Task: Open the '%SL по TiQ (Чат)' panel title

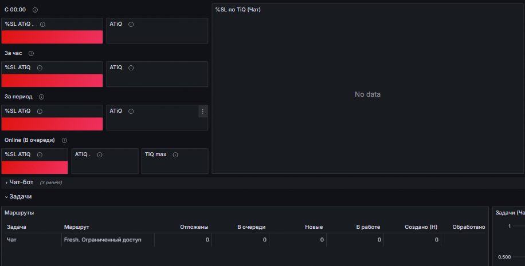Action: click(238, 10)
